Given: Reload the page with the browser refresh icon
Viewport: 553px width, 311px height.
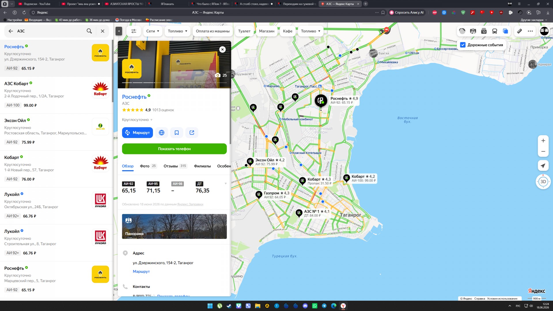Looking at the screenshot, I should tap(24, 12).
